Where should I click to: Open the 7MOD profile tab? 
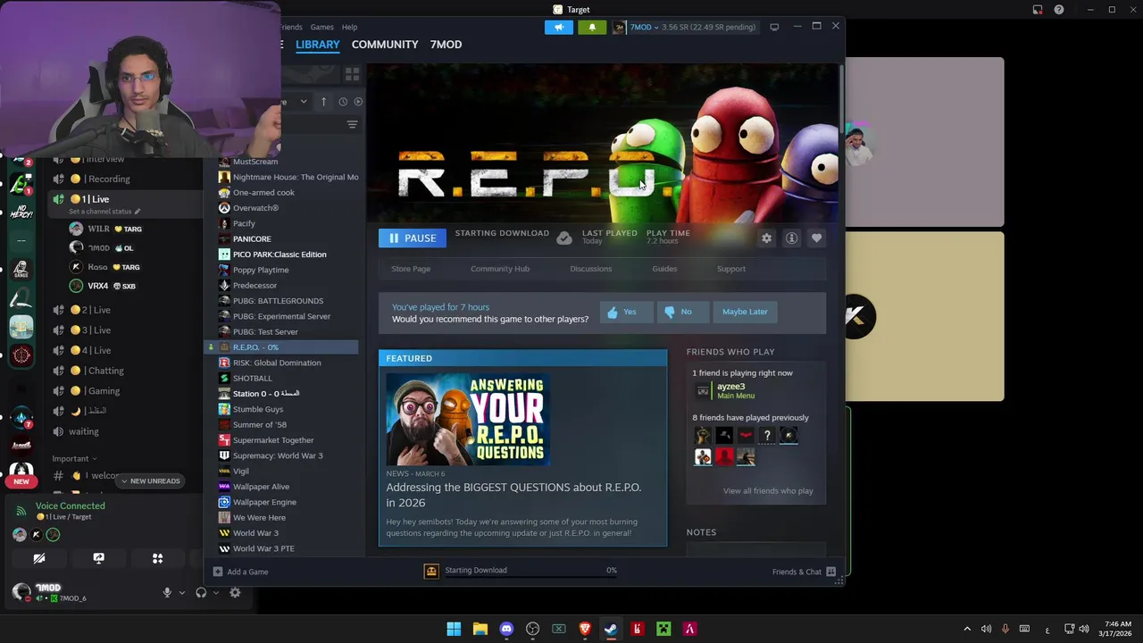446,45
